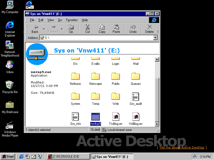Screen dimensions: 214x160
Task: Select the Windows Media Player desktop shortcut
Action: pyautogui.click(x=10, y=129)
